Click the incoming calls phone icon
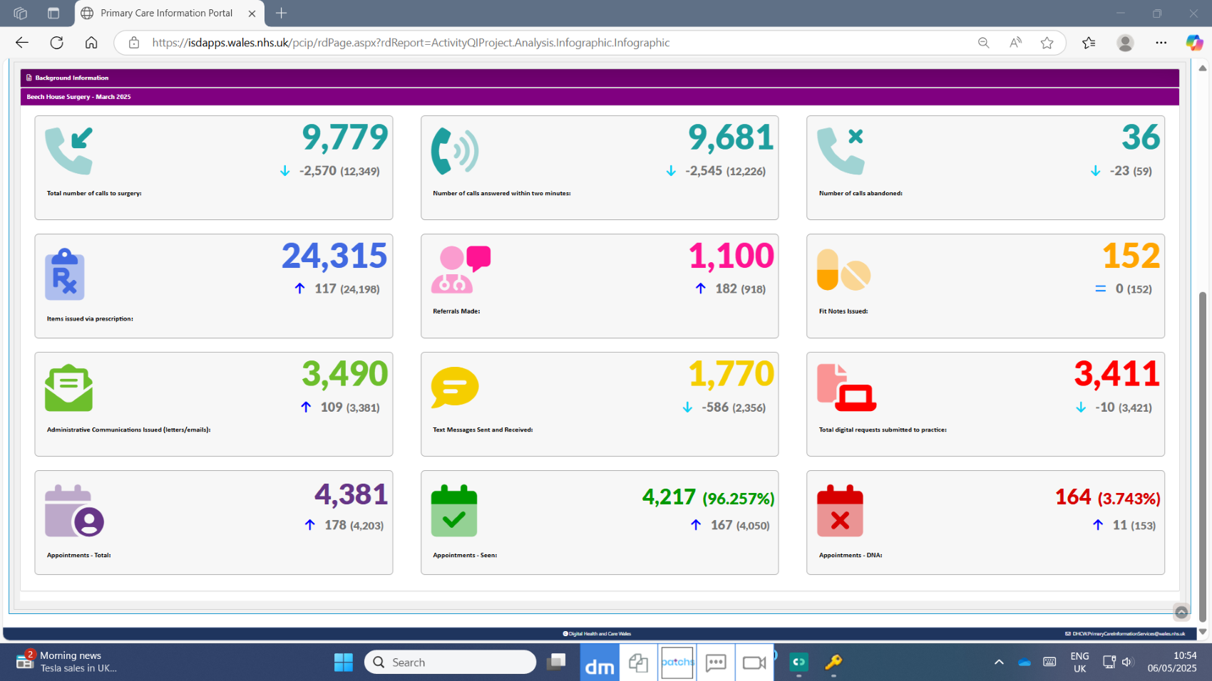Screen dimensions: 1212x681 69,151
